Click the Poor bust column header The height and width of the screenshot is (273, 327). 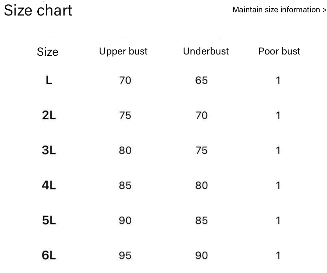279,51
